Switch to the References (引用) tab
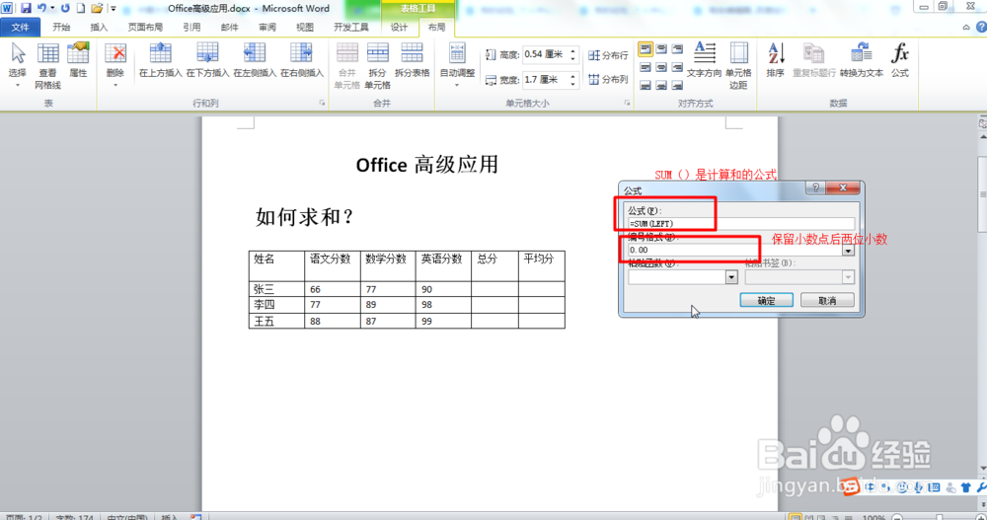Image resolution: width=987 pixels, height=520 pixels. coord(192,27)
